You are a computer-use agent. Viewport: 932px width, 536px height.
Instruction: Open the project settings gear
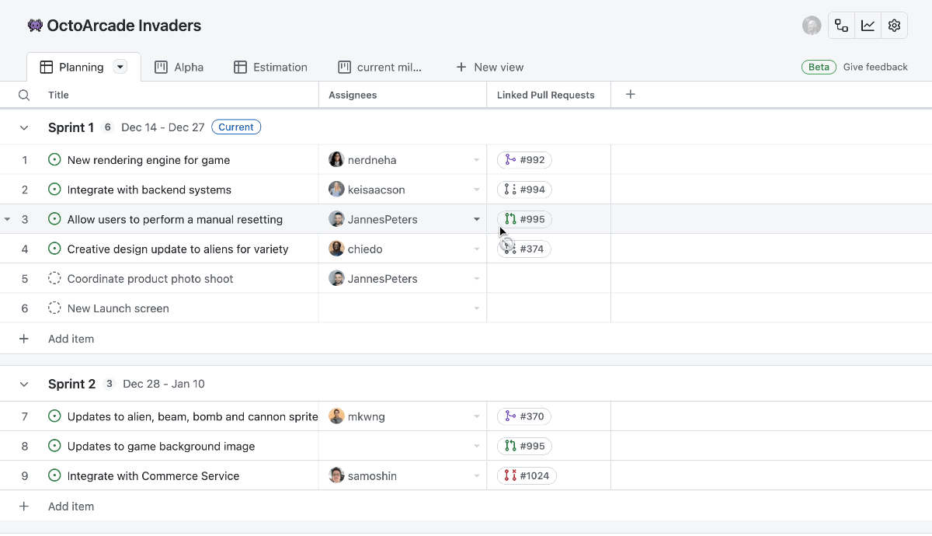point(894,25)
